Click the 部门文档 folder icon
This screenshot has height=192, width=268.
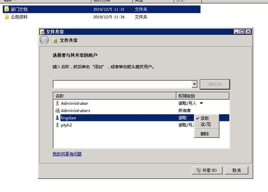(7, 9)
